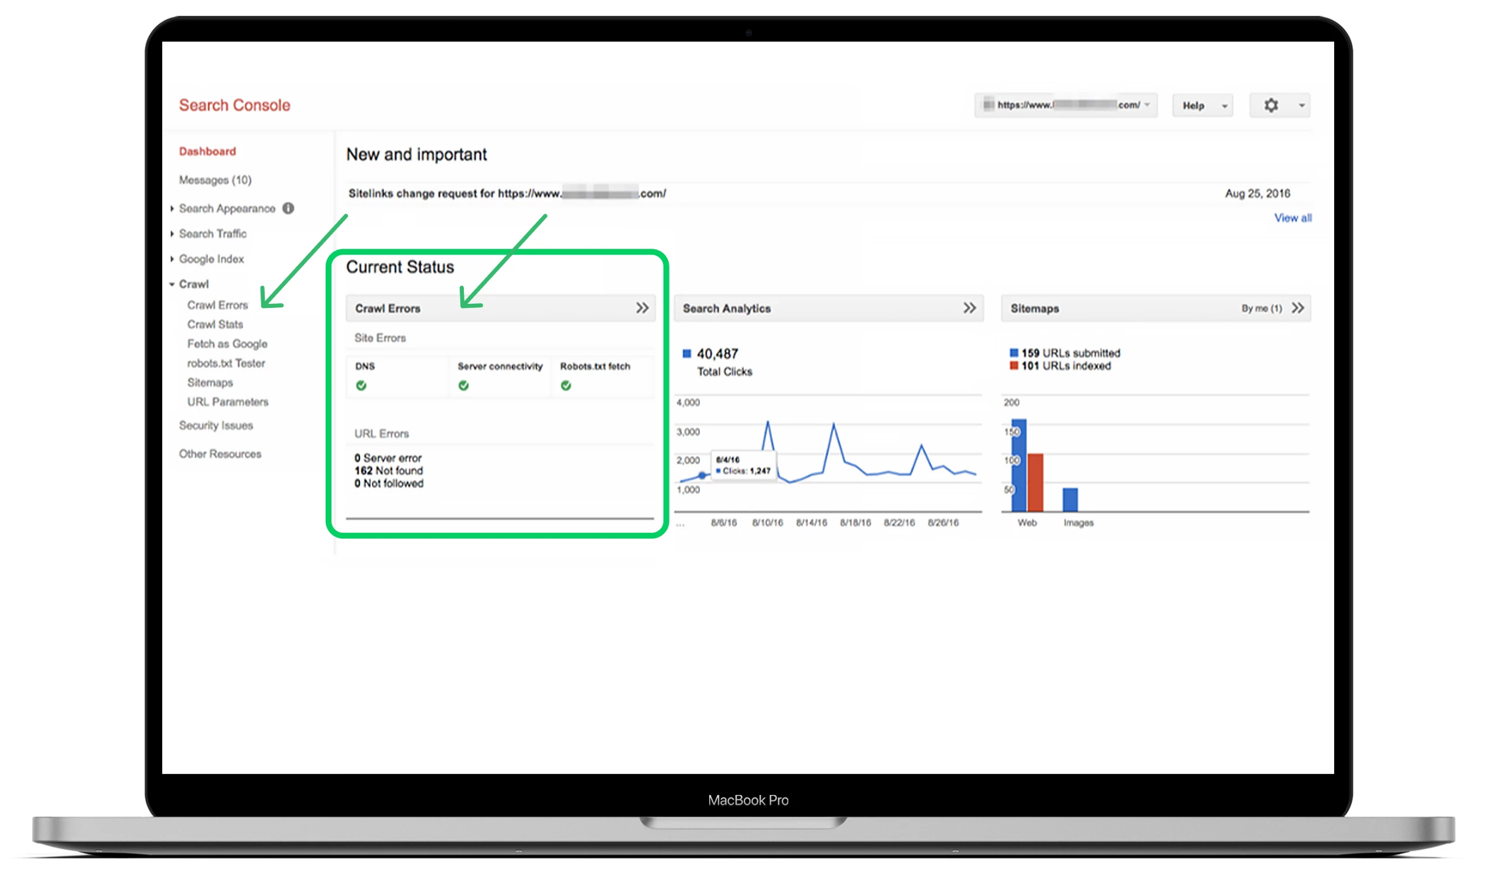
Task: Go to Dashboard in sidebar
Action: pyautogui.click(x=208, y=152)
